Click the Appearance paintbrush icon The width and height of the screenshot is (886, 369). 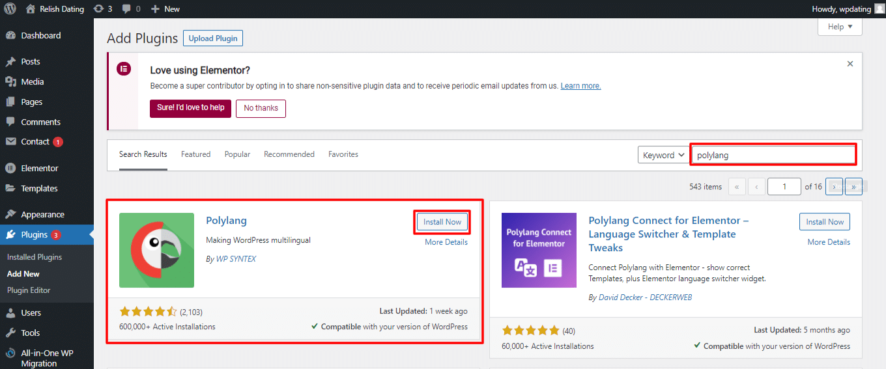(x=10, y=215)
